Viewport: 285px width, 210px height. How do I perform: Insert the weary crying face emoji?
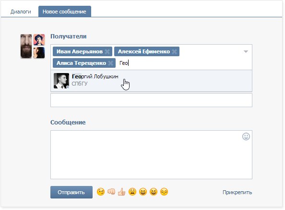click(132, 192)
